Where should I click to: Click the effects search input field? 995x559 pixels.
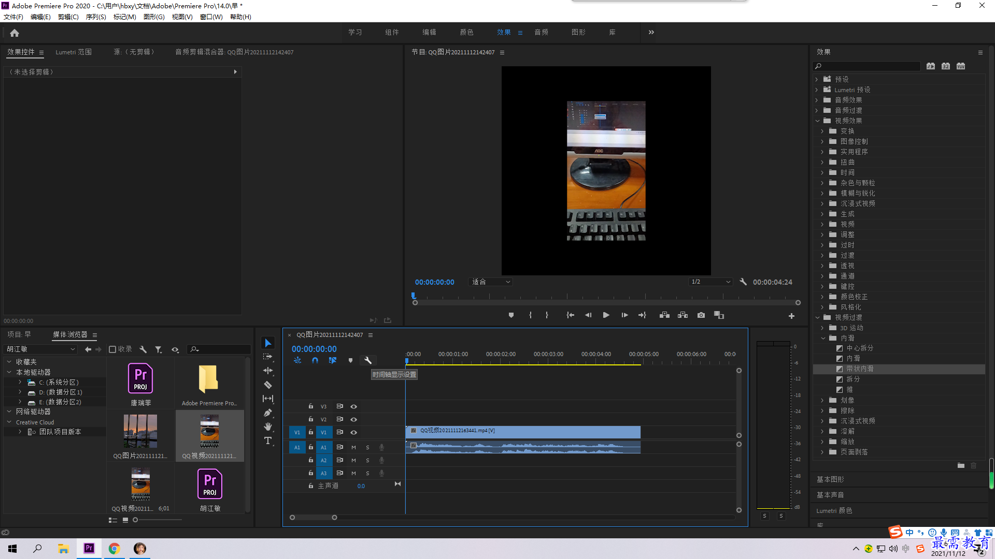click(x=866, y=66)
